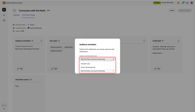Viewport: 195px width, 112px height.
Task: Click the Source Streaming label in top bar
Action: [x=167, y=3]
